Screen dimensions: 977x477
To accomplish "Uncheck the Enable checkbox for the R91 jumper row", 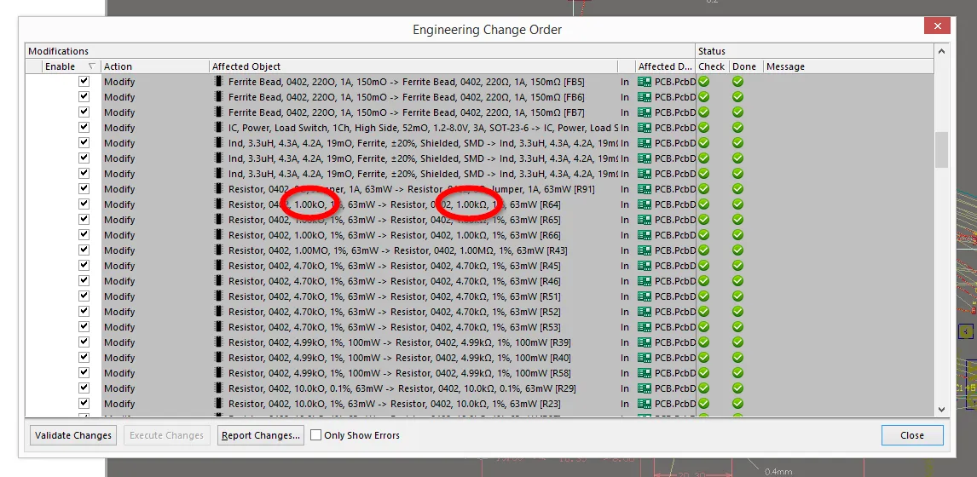I will point(84,189).
